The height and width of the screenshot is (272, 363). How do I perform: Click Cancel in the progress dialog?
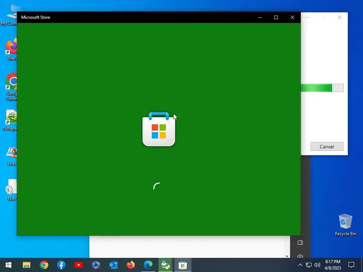coord(326,147)
